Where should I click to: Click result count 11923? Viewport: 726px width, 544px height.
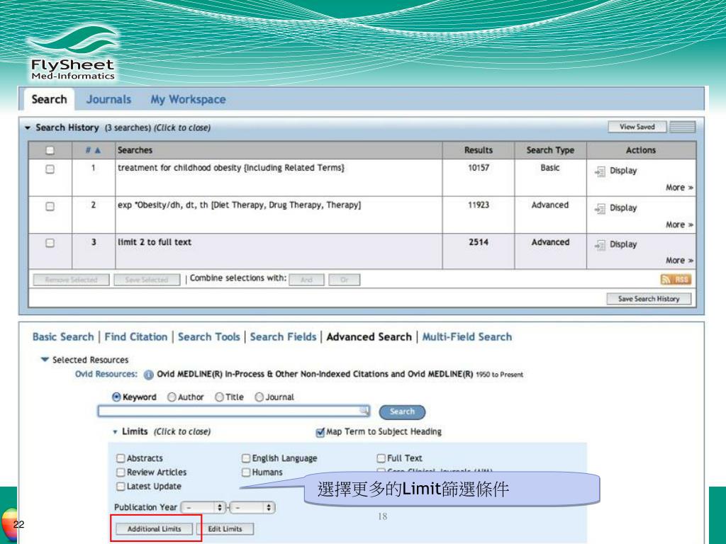tap(479, 205)
